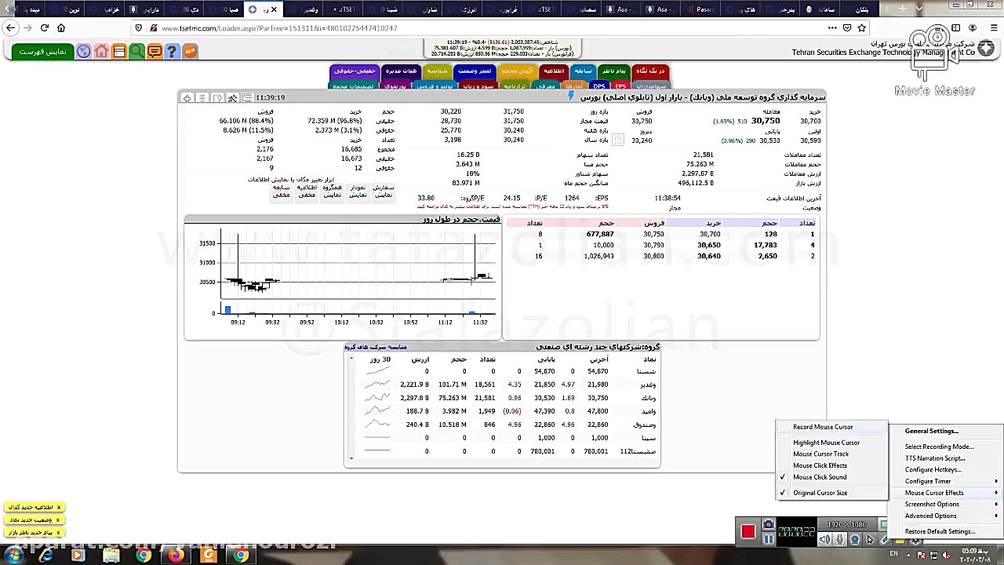Switch to the حقیقی-حقوقی tab
Image resolution: width=1004 pixels, height=565 pixels.
(354, 71)
